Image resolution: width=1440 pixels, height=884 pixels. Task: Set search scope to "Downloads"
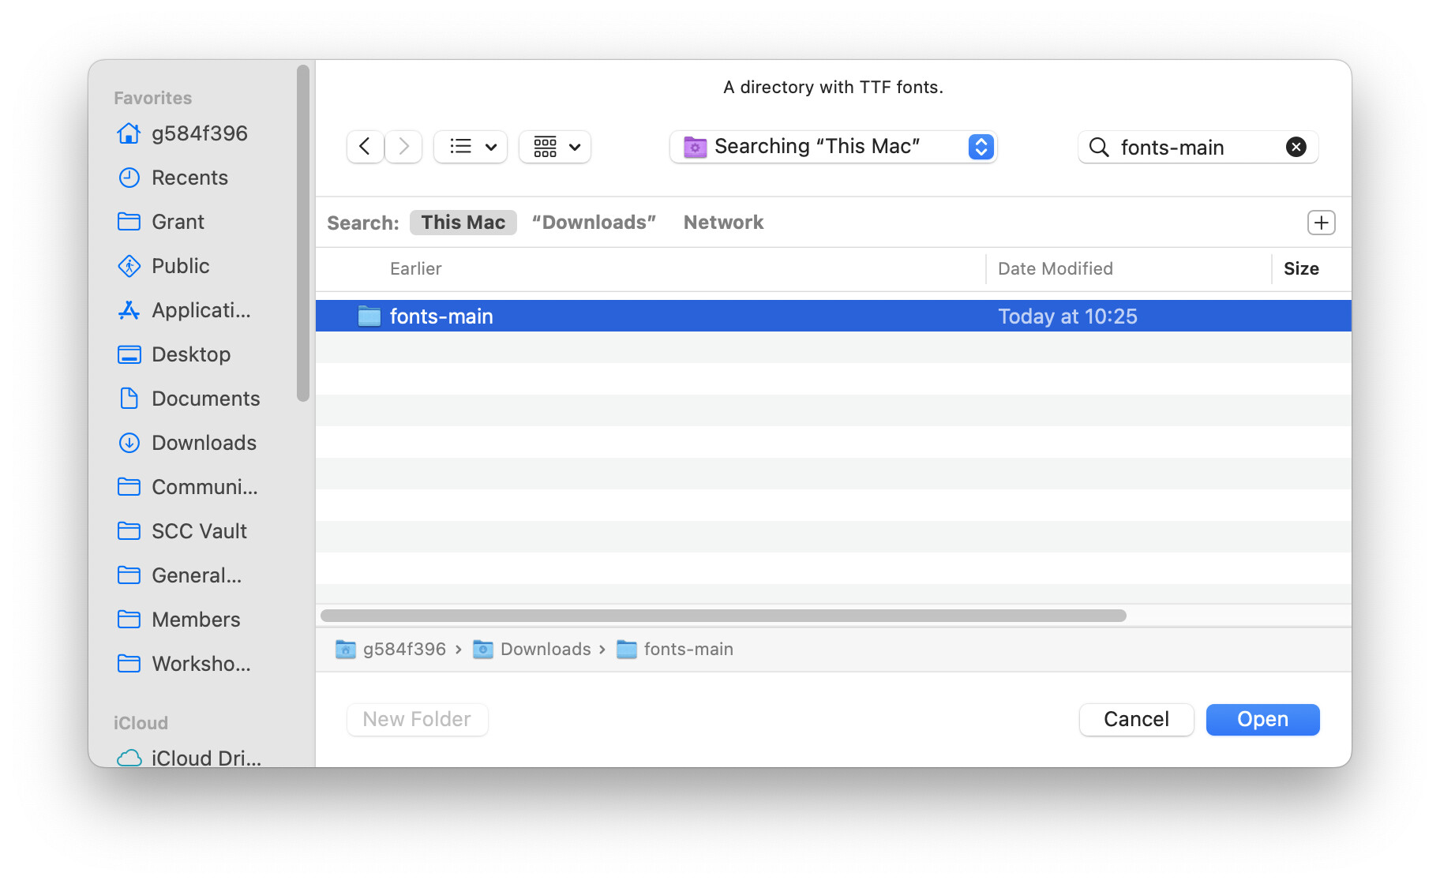[594, 223]
